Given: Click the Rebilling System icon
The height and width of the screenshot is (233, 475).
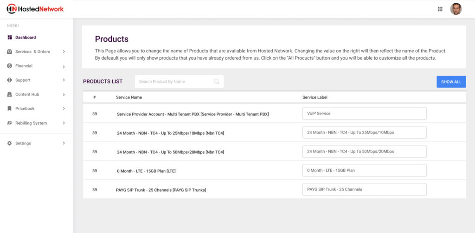Looking at the screenshot, I should tap(10, 123).
